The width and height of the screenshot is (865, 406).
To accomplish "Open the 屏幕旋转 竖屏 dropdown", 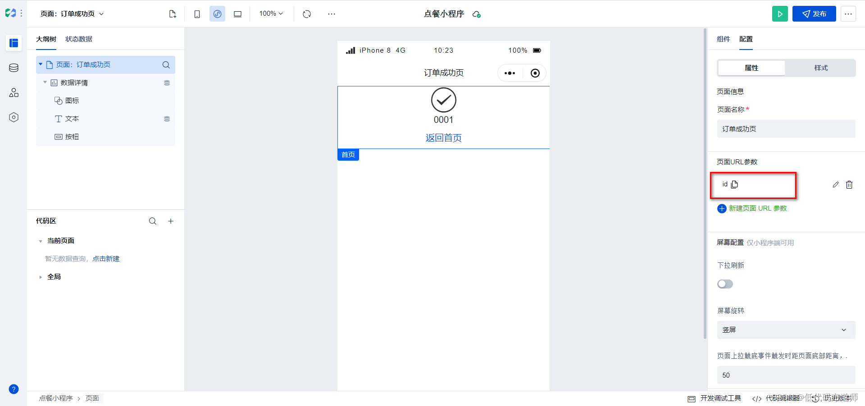I will point(786,330).
